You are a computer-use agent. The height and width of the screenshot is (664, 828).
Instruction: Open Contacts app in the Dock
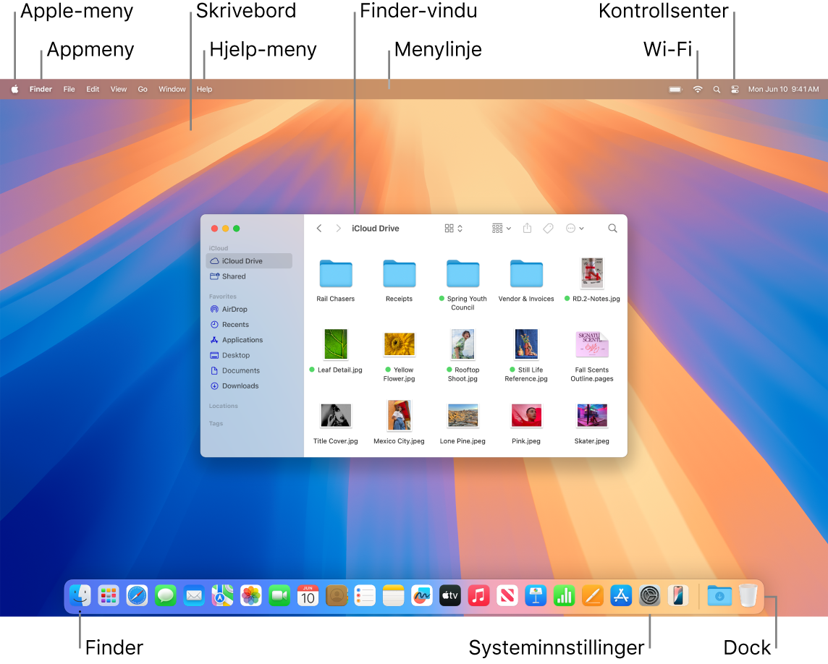tap(337, 596)
